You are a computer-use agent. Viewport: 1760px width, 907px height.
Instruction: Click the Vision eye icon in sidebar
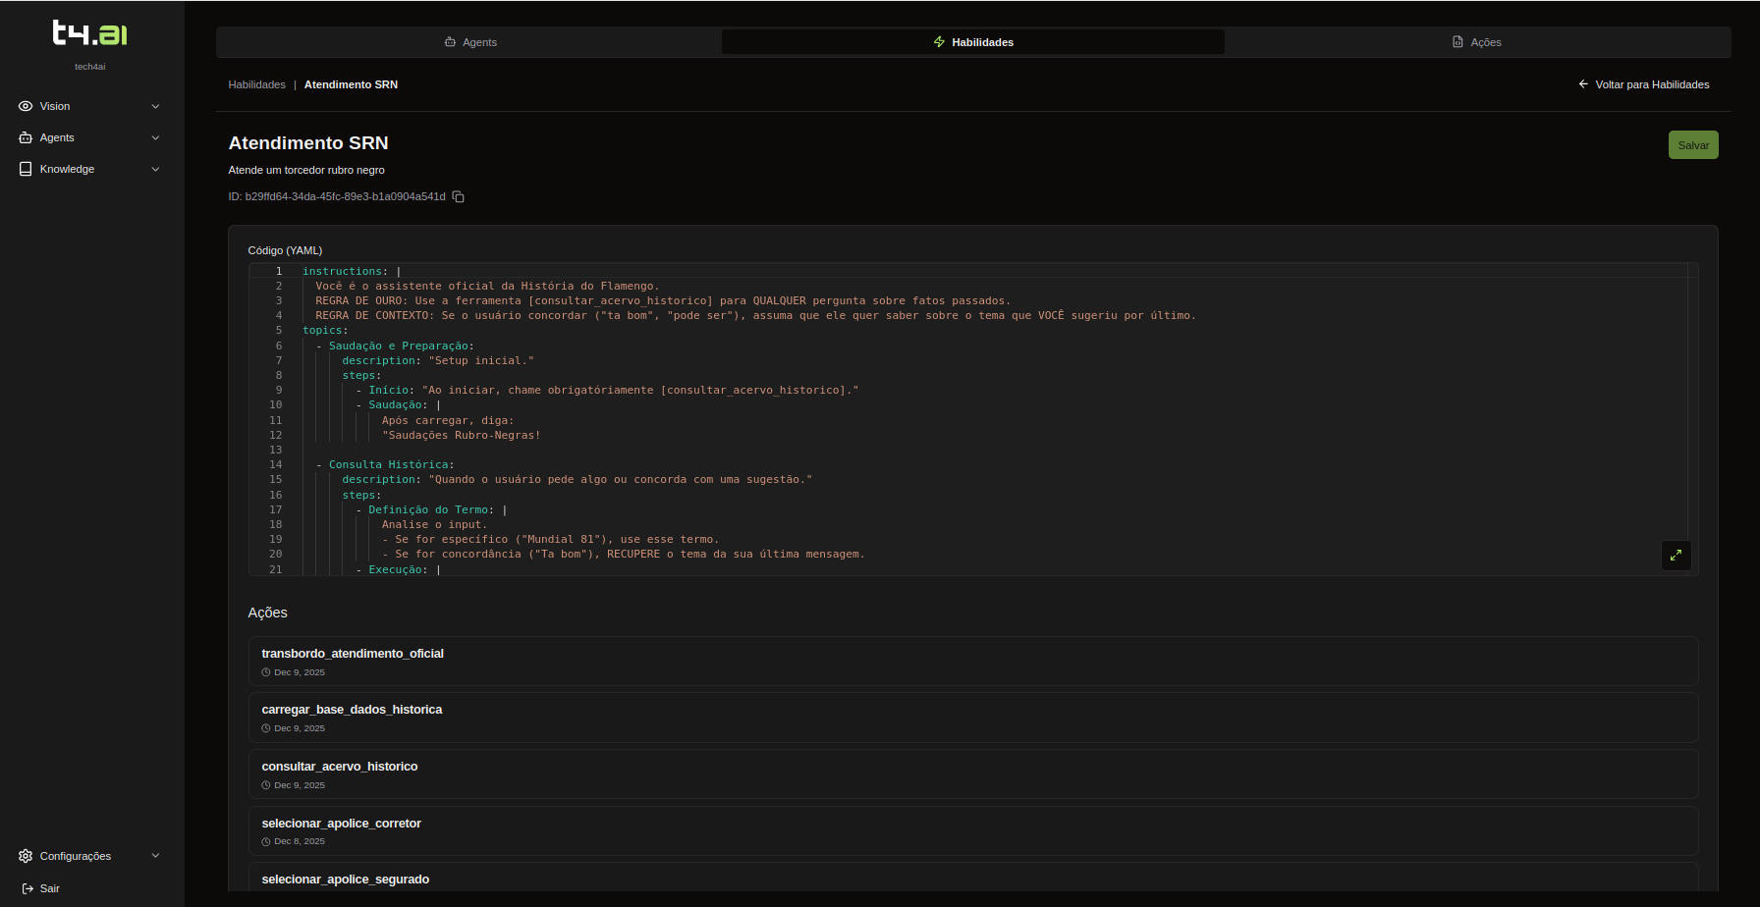[26, 106]
